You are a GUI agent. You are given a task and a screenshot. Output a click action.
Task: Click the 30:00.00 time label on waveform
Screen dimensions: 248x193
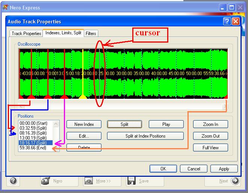[124, 74]
